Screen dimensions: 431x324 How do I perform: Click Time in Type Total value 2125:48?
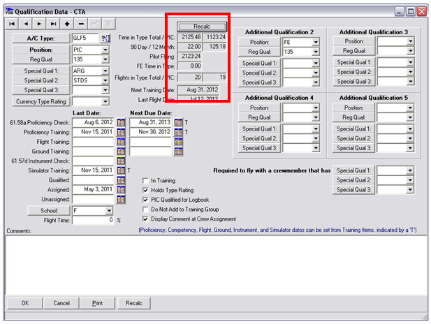tap(190, 37)
